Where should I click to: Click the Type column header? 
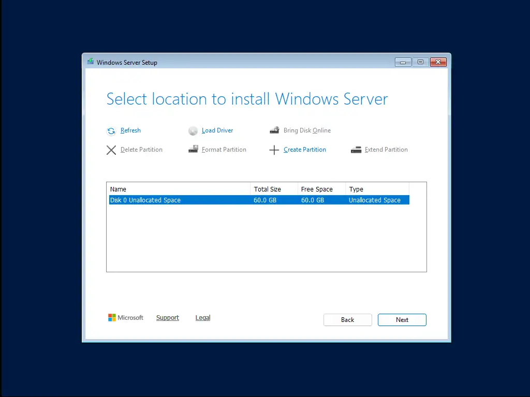(x=377, y=189)
